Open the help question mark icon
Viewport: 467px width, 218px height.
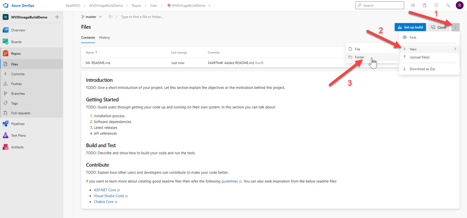click(436, 5)
